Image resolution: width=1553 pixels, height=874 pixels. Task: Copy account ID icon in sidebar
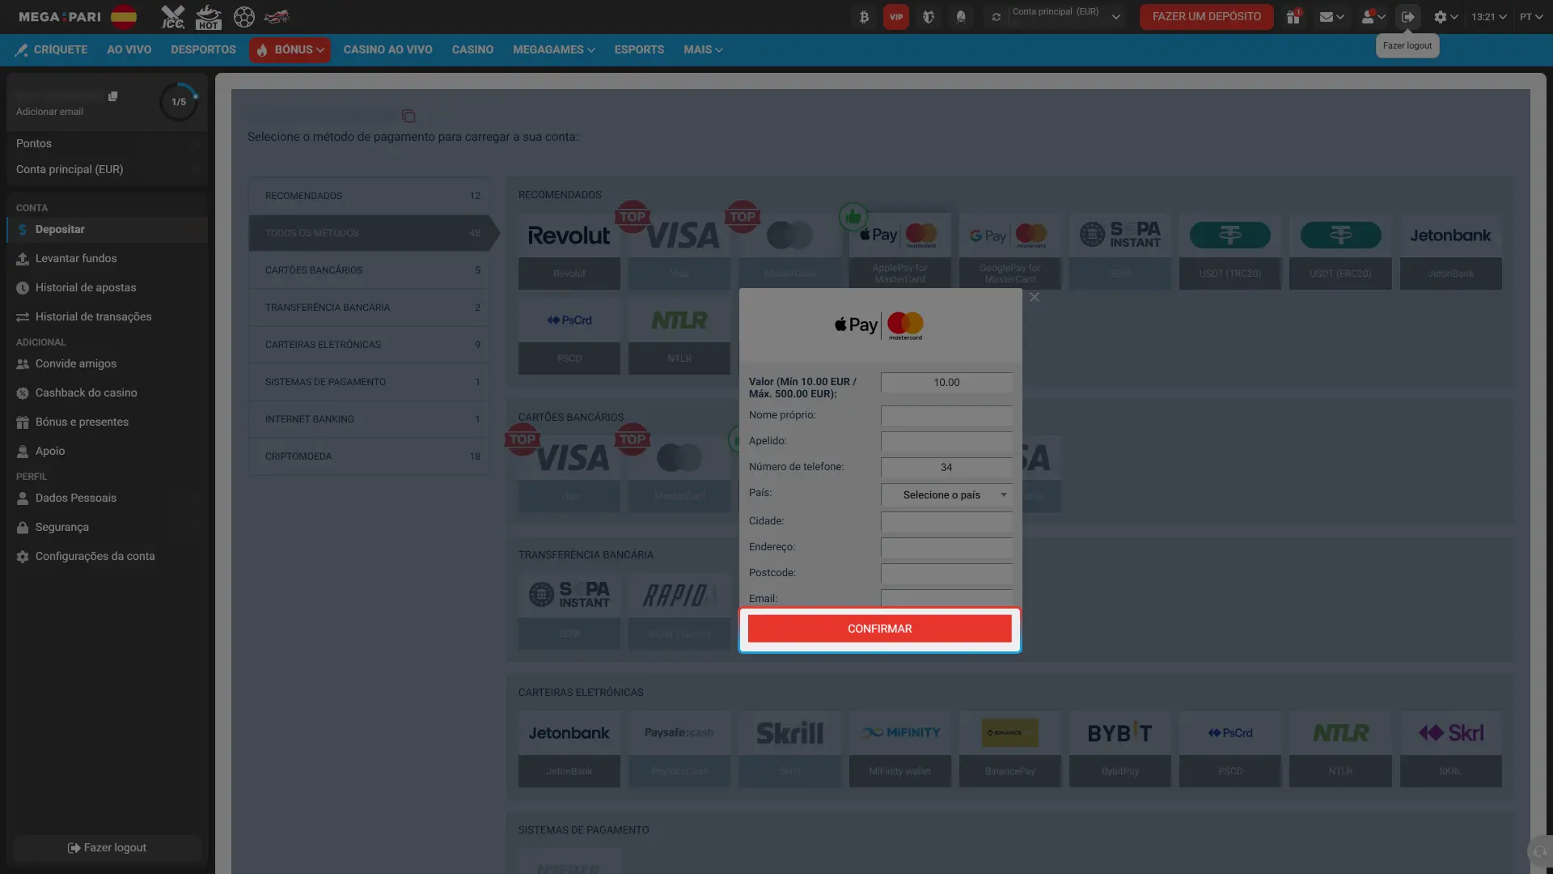pos(112,96)
